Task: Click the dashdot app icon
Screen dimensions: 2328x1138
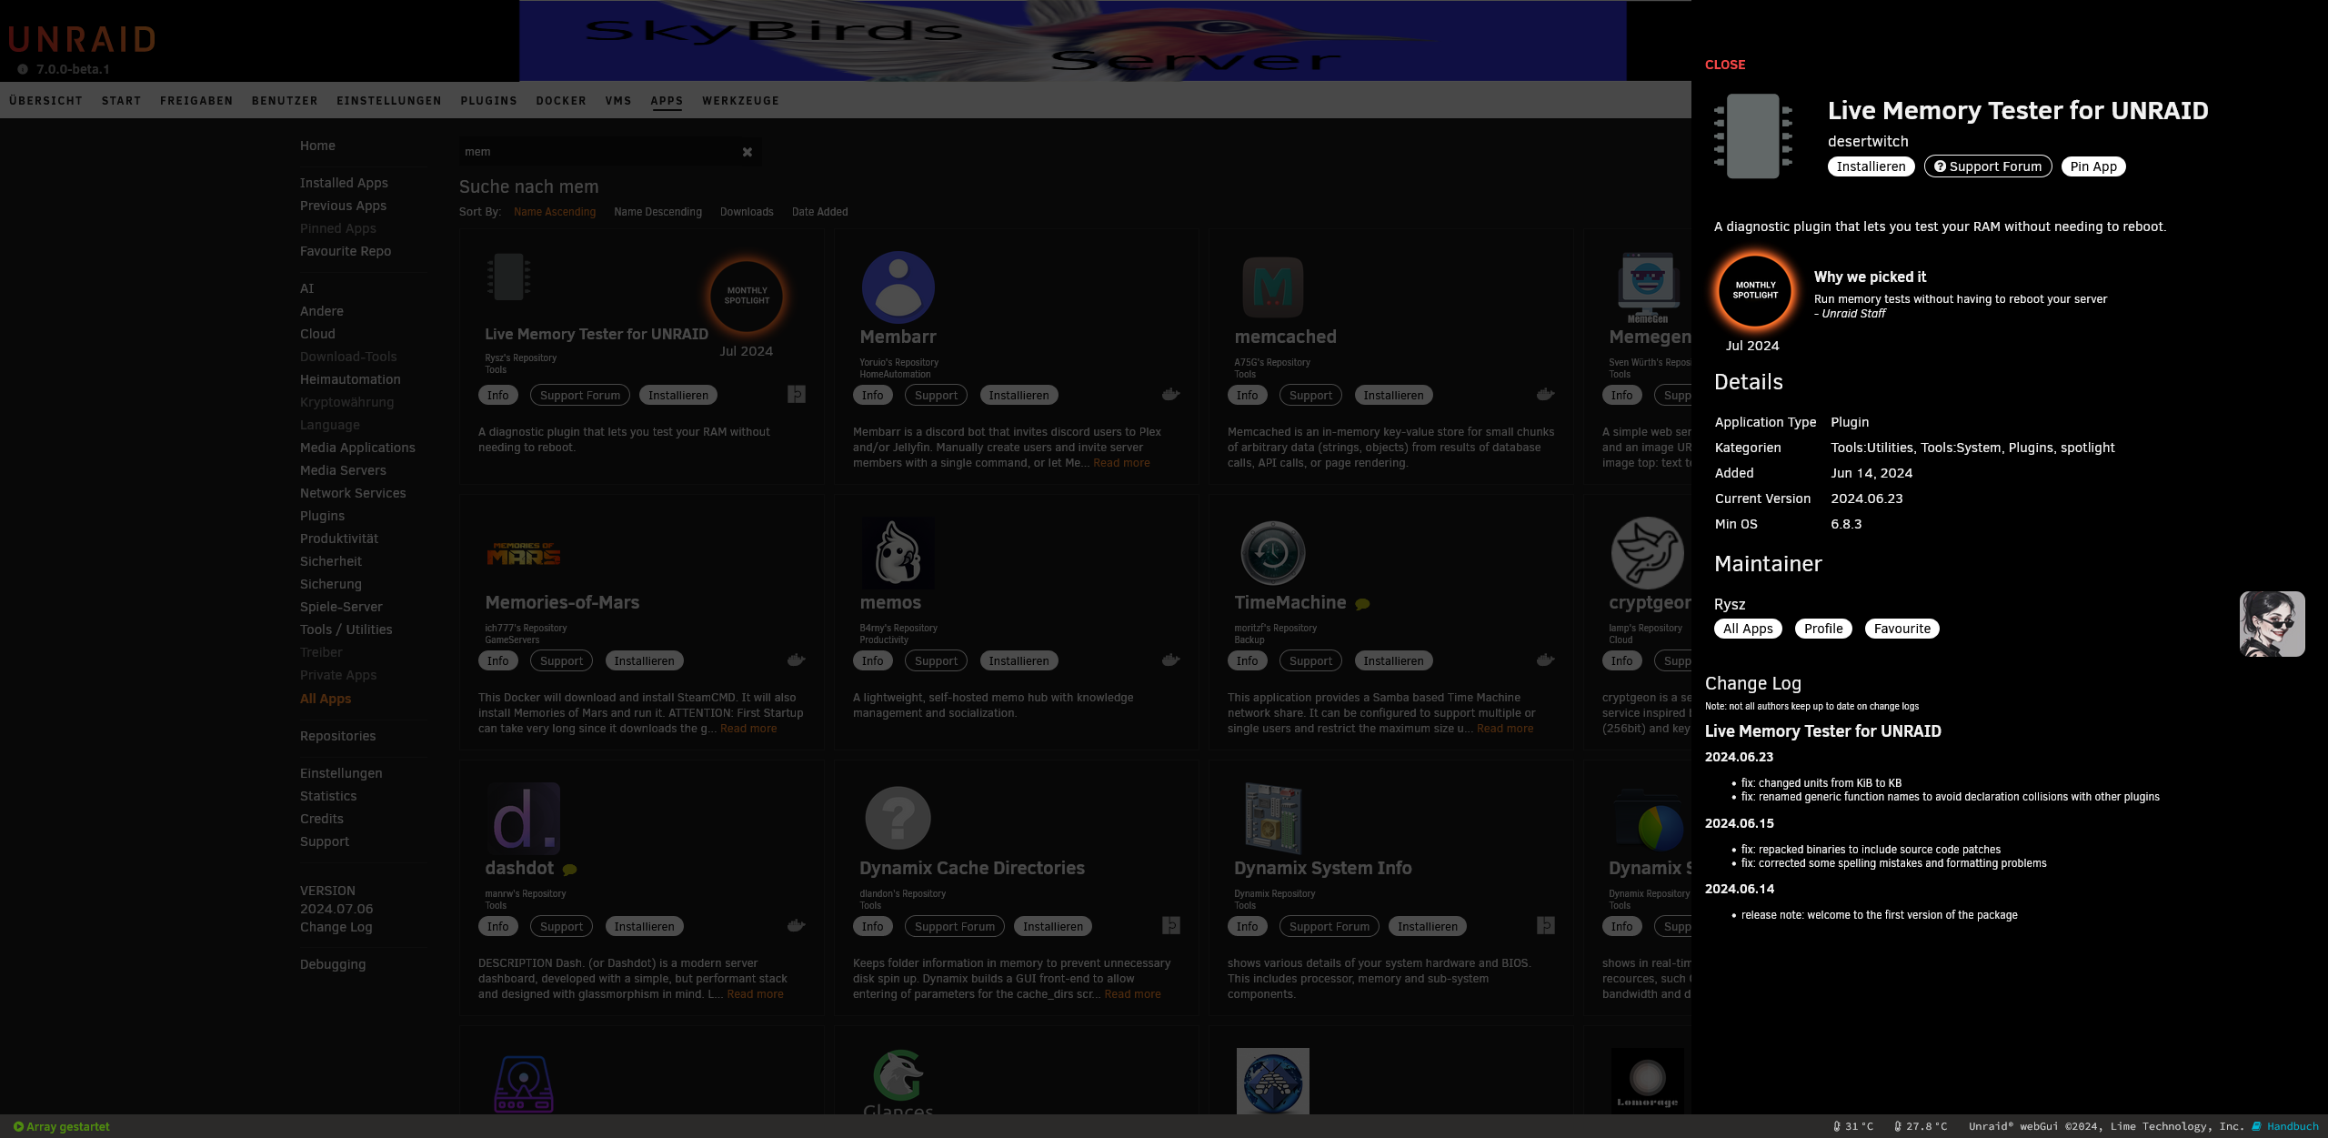Action: click(x=524, y=819)
